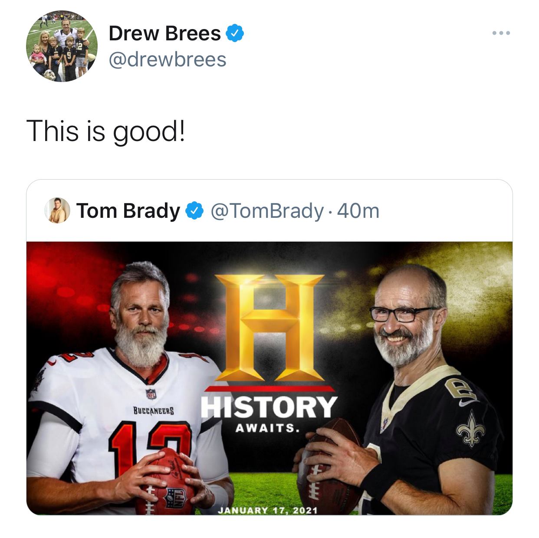Open Tom Brady's small avatar
The width and height of the screenshot is (539, 538).
tap(57, 210)
